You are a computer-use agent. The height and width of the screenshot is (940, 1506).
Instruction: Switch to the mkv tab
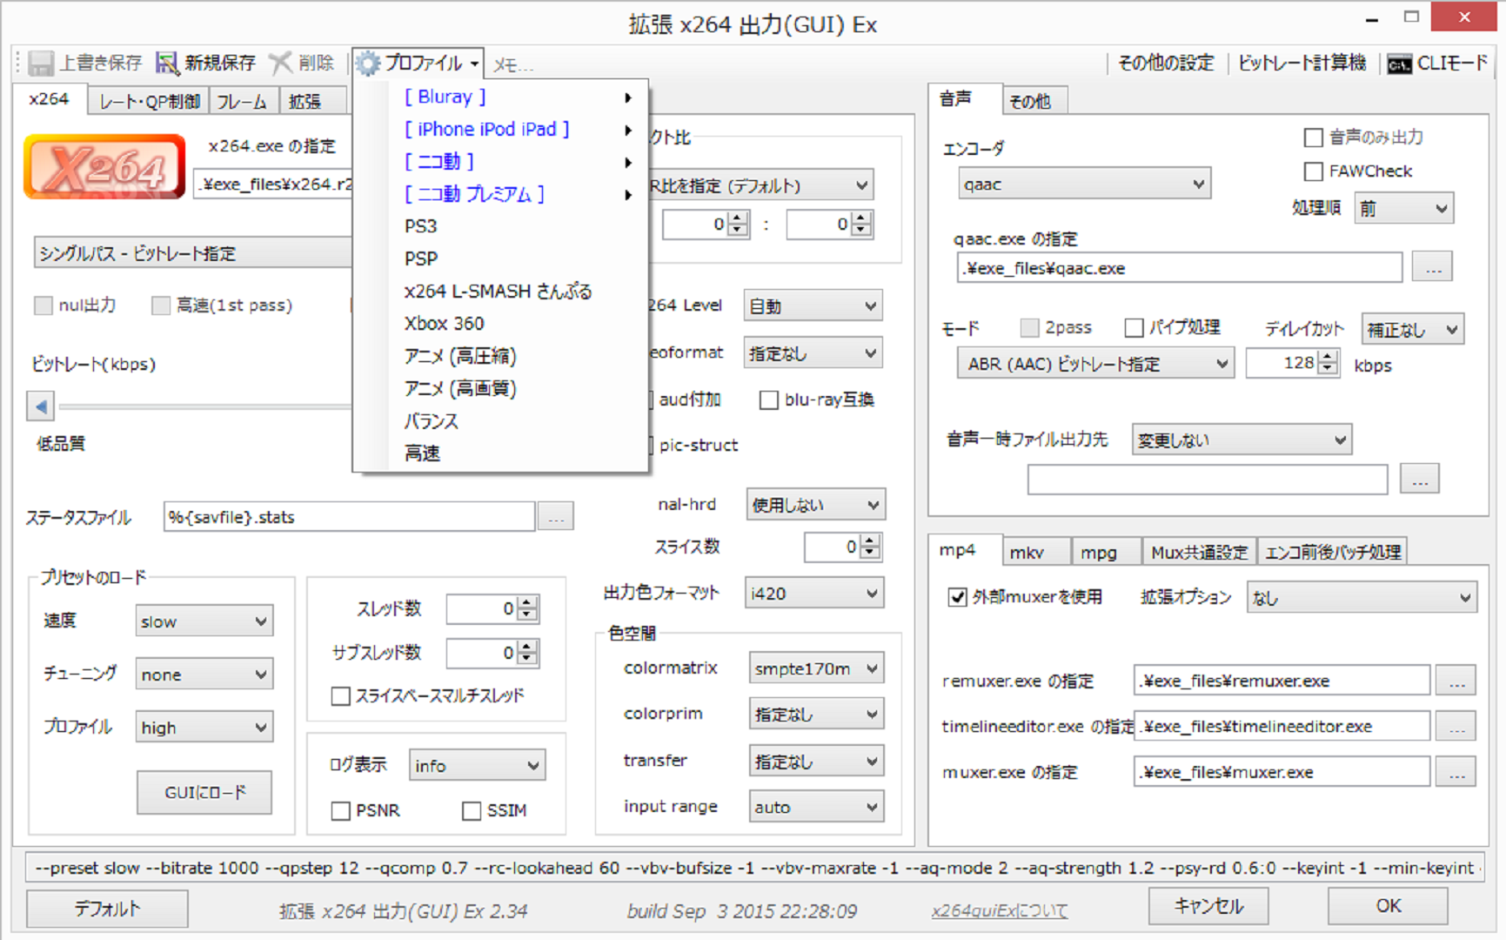pyautogui.click(x=1027, y=552)
